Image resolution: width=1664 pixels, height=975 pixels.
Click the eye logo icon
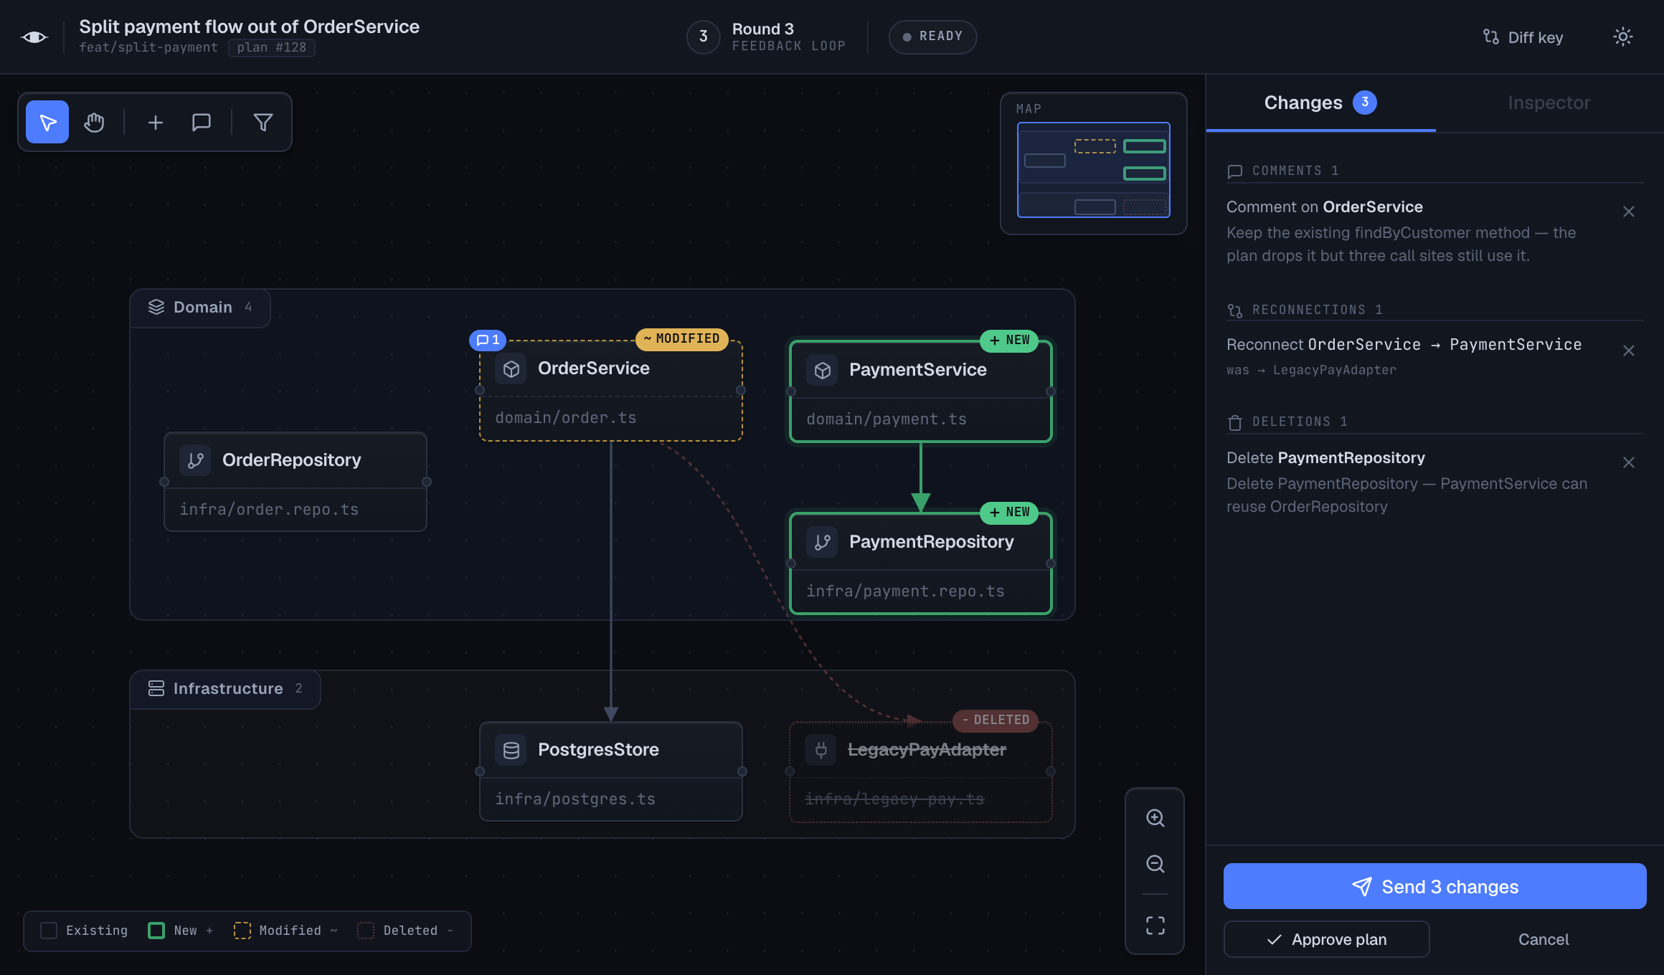coord(34,37)
